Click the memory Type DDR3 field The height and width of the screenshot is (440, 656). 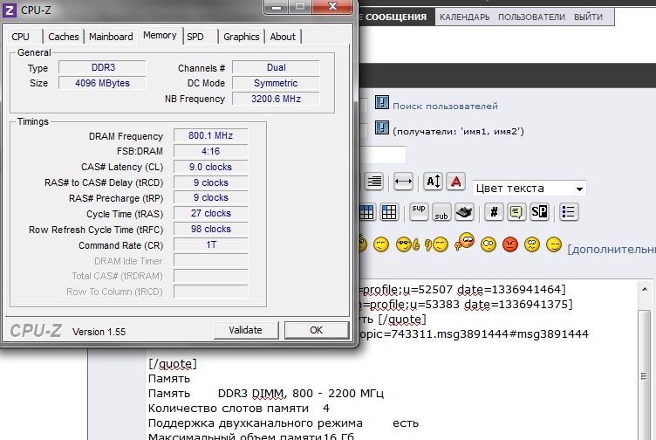[102, 67]
